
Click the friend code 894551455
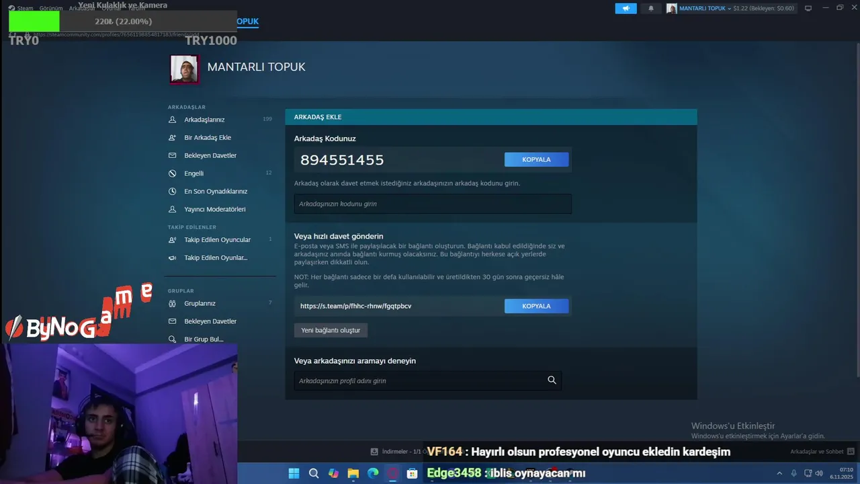(x=342, y=160)
